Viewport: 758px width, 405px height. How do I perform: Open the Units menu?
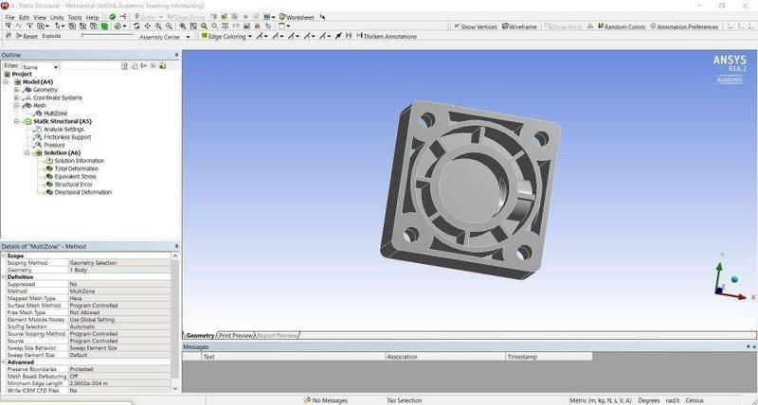(58, 17)
